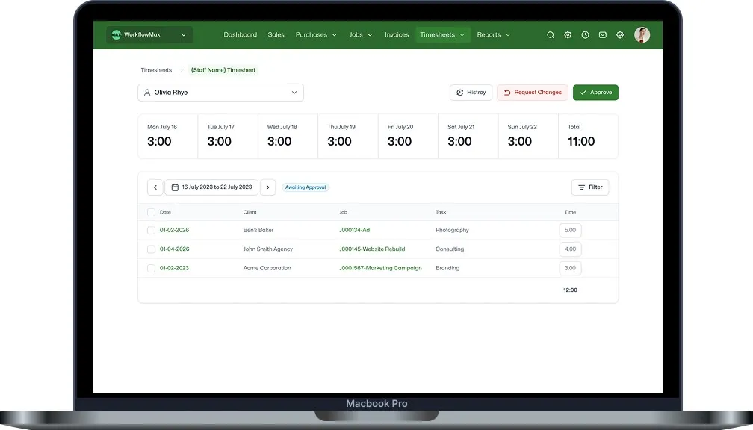Click the WorkflowMax logo icon
Viewport: 753px width, 430px height.
(x=117, y=34)
